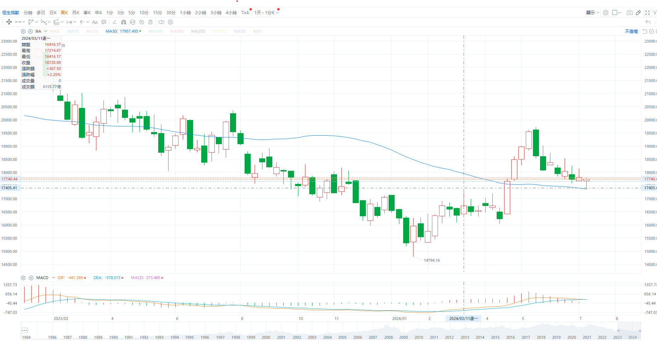The image size is (657, 343).
Task: Switch to 日K daily chart tab
Action: [53, 12]
